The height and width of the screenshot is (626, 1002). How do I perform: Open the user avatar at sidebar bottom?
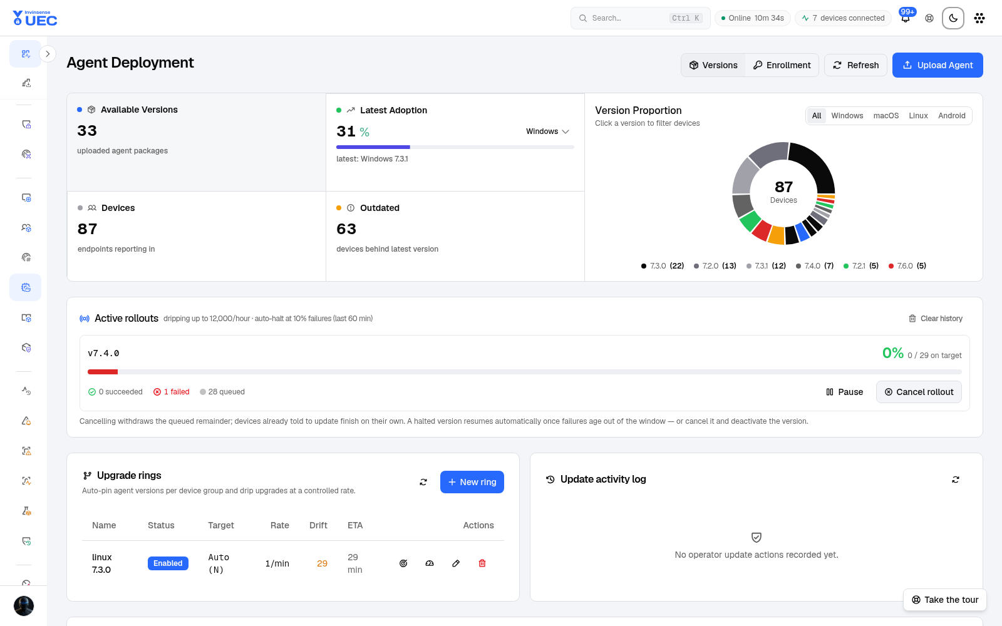(x=24, y=606)
